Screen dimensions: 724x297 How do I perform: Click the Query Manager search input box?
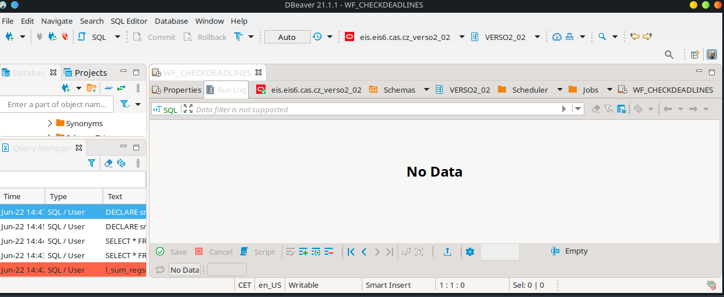click(x=73, y=179)
